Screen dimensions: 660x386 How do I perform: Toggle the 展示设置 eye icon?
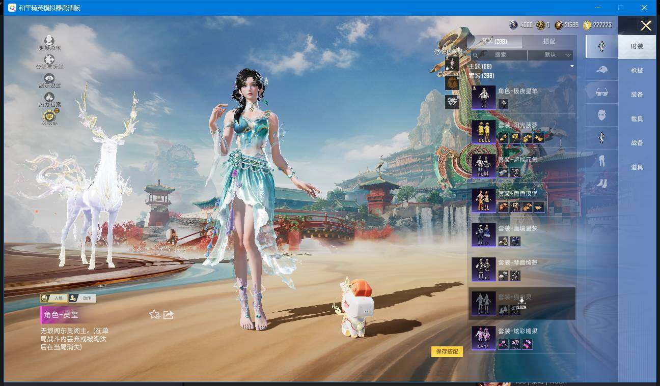pyautogui.click(x=49, y=78)
